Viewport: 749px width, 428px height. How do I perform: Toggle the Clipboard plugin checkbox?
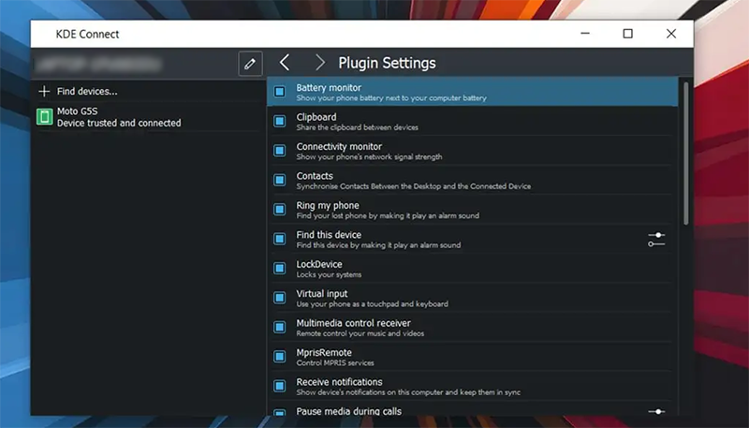coord(280,121)
